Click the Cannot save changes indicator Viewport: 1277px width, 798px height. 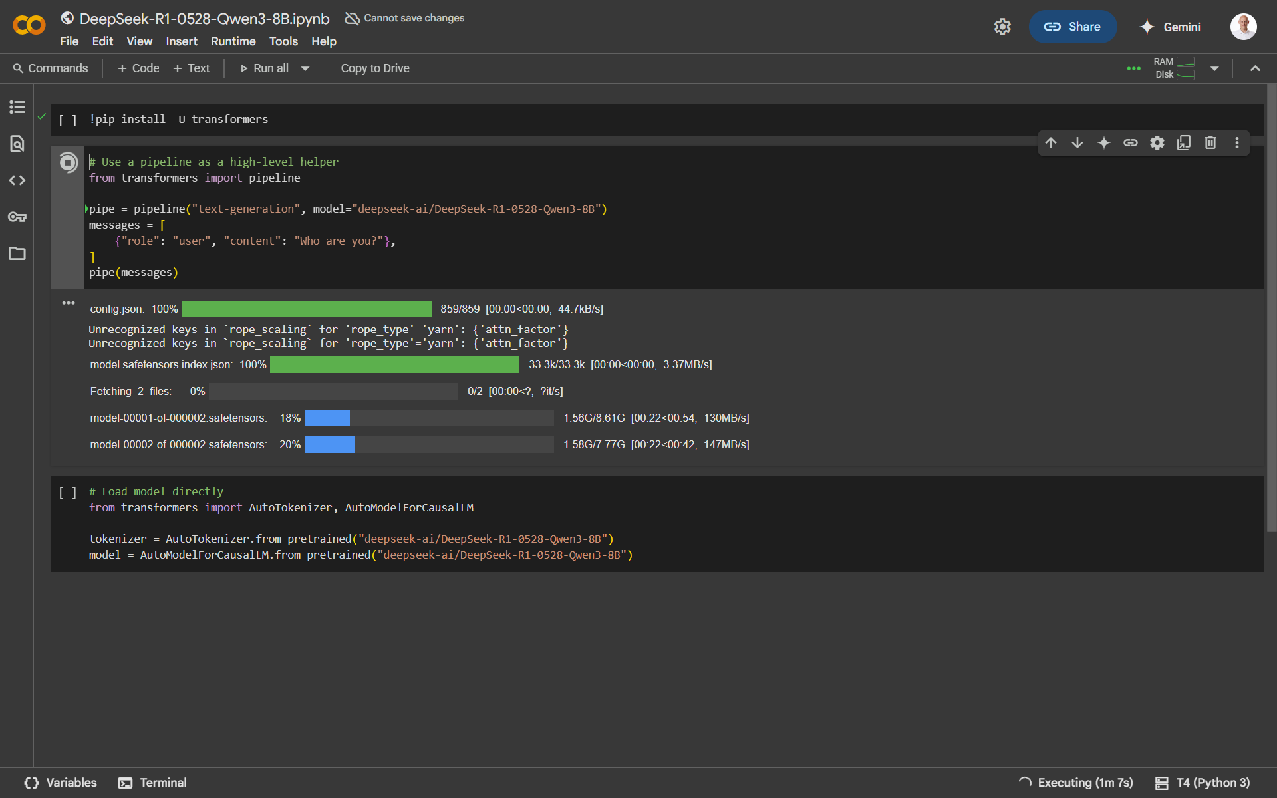(404, 18)
